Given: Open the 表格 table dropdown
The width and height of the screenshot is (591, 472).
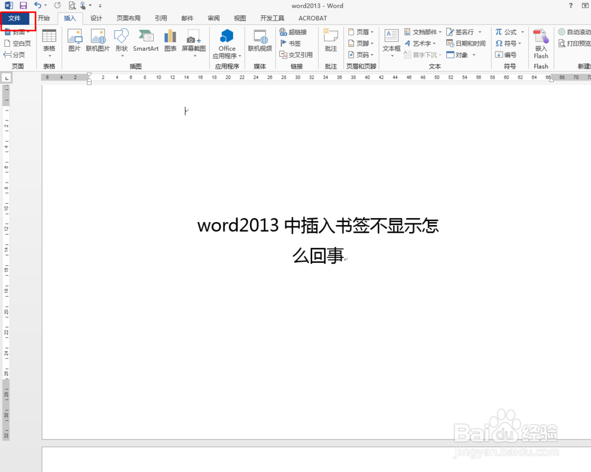Looking at the screenshot, I should coord(49,43).
